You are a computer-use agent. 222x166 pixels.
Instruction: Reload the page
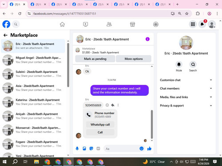(x=20, y=14)
